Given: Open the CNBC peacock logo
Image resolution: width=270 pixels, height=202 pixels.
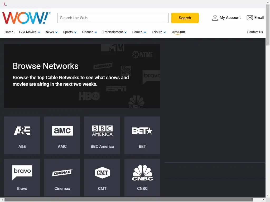Looking at the screenshot, I should point(142,173).
